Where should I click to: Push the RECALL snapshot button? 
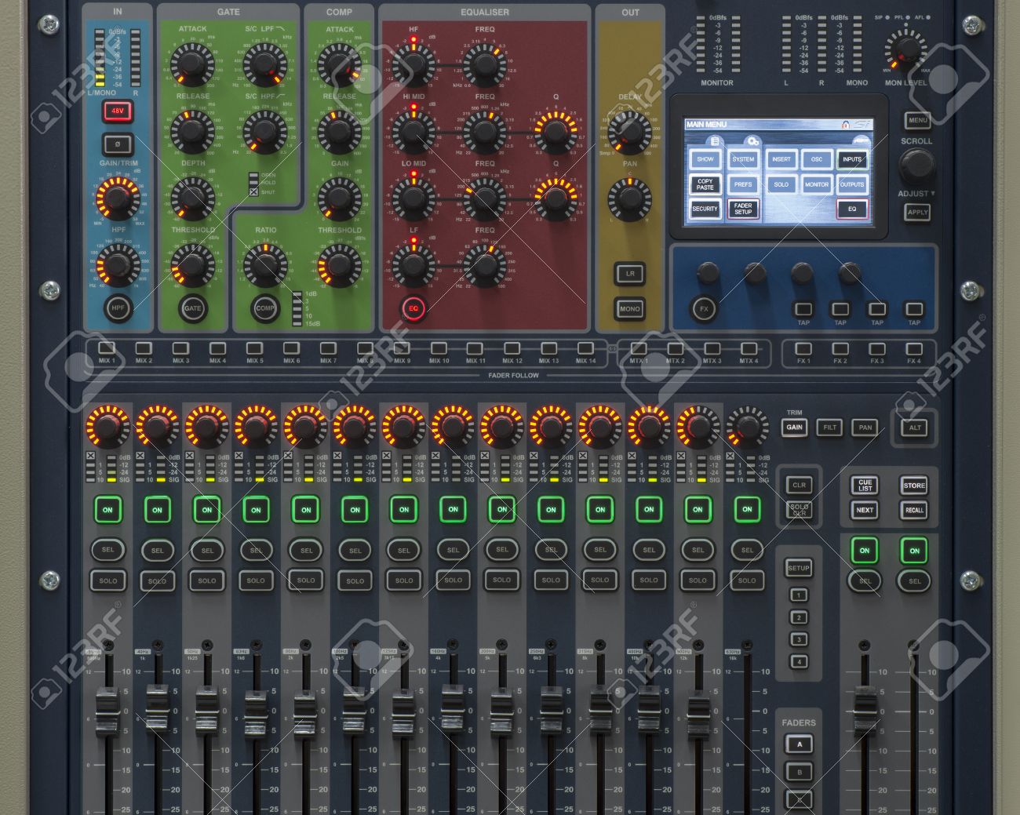(914, 510)
